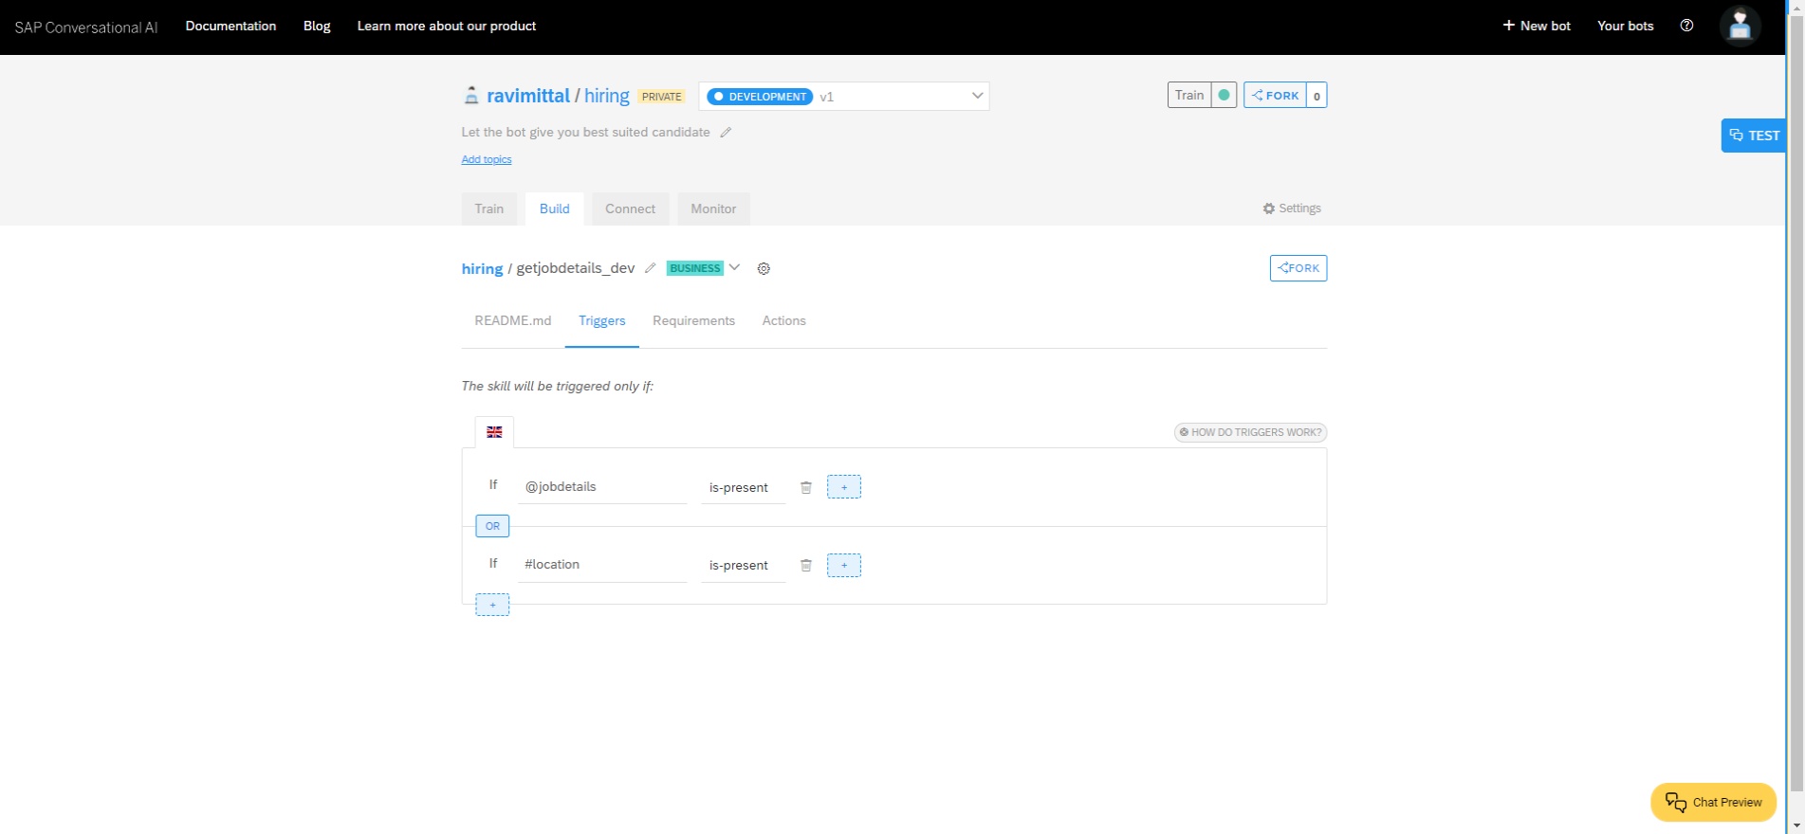Screen dimensions: 1805x834
Task: Open the help question mark icon
Action: pos(1686,26)
